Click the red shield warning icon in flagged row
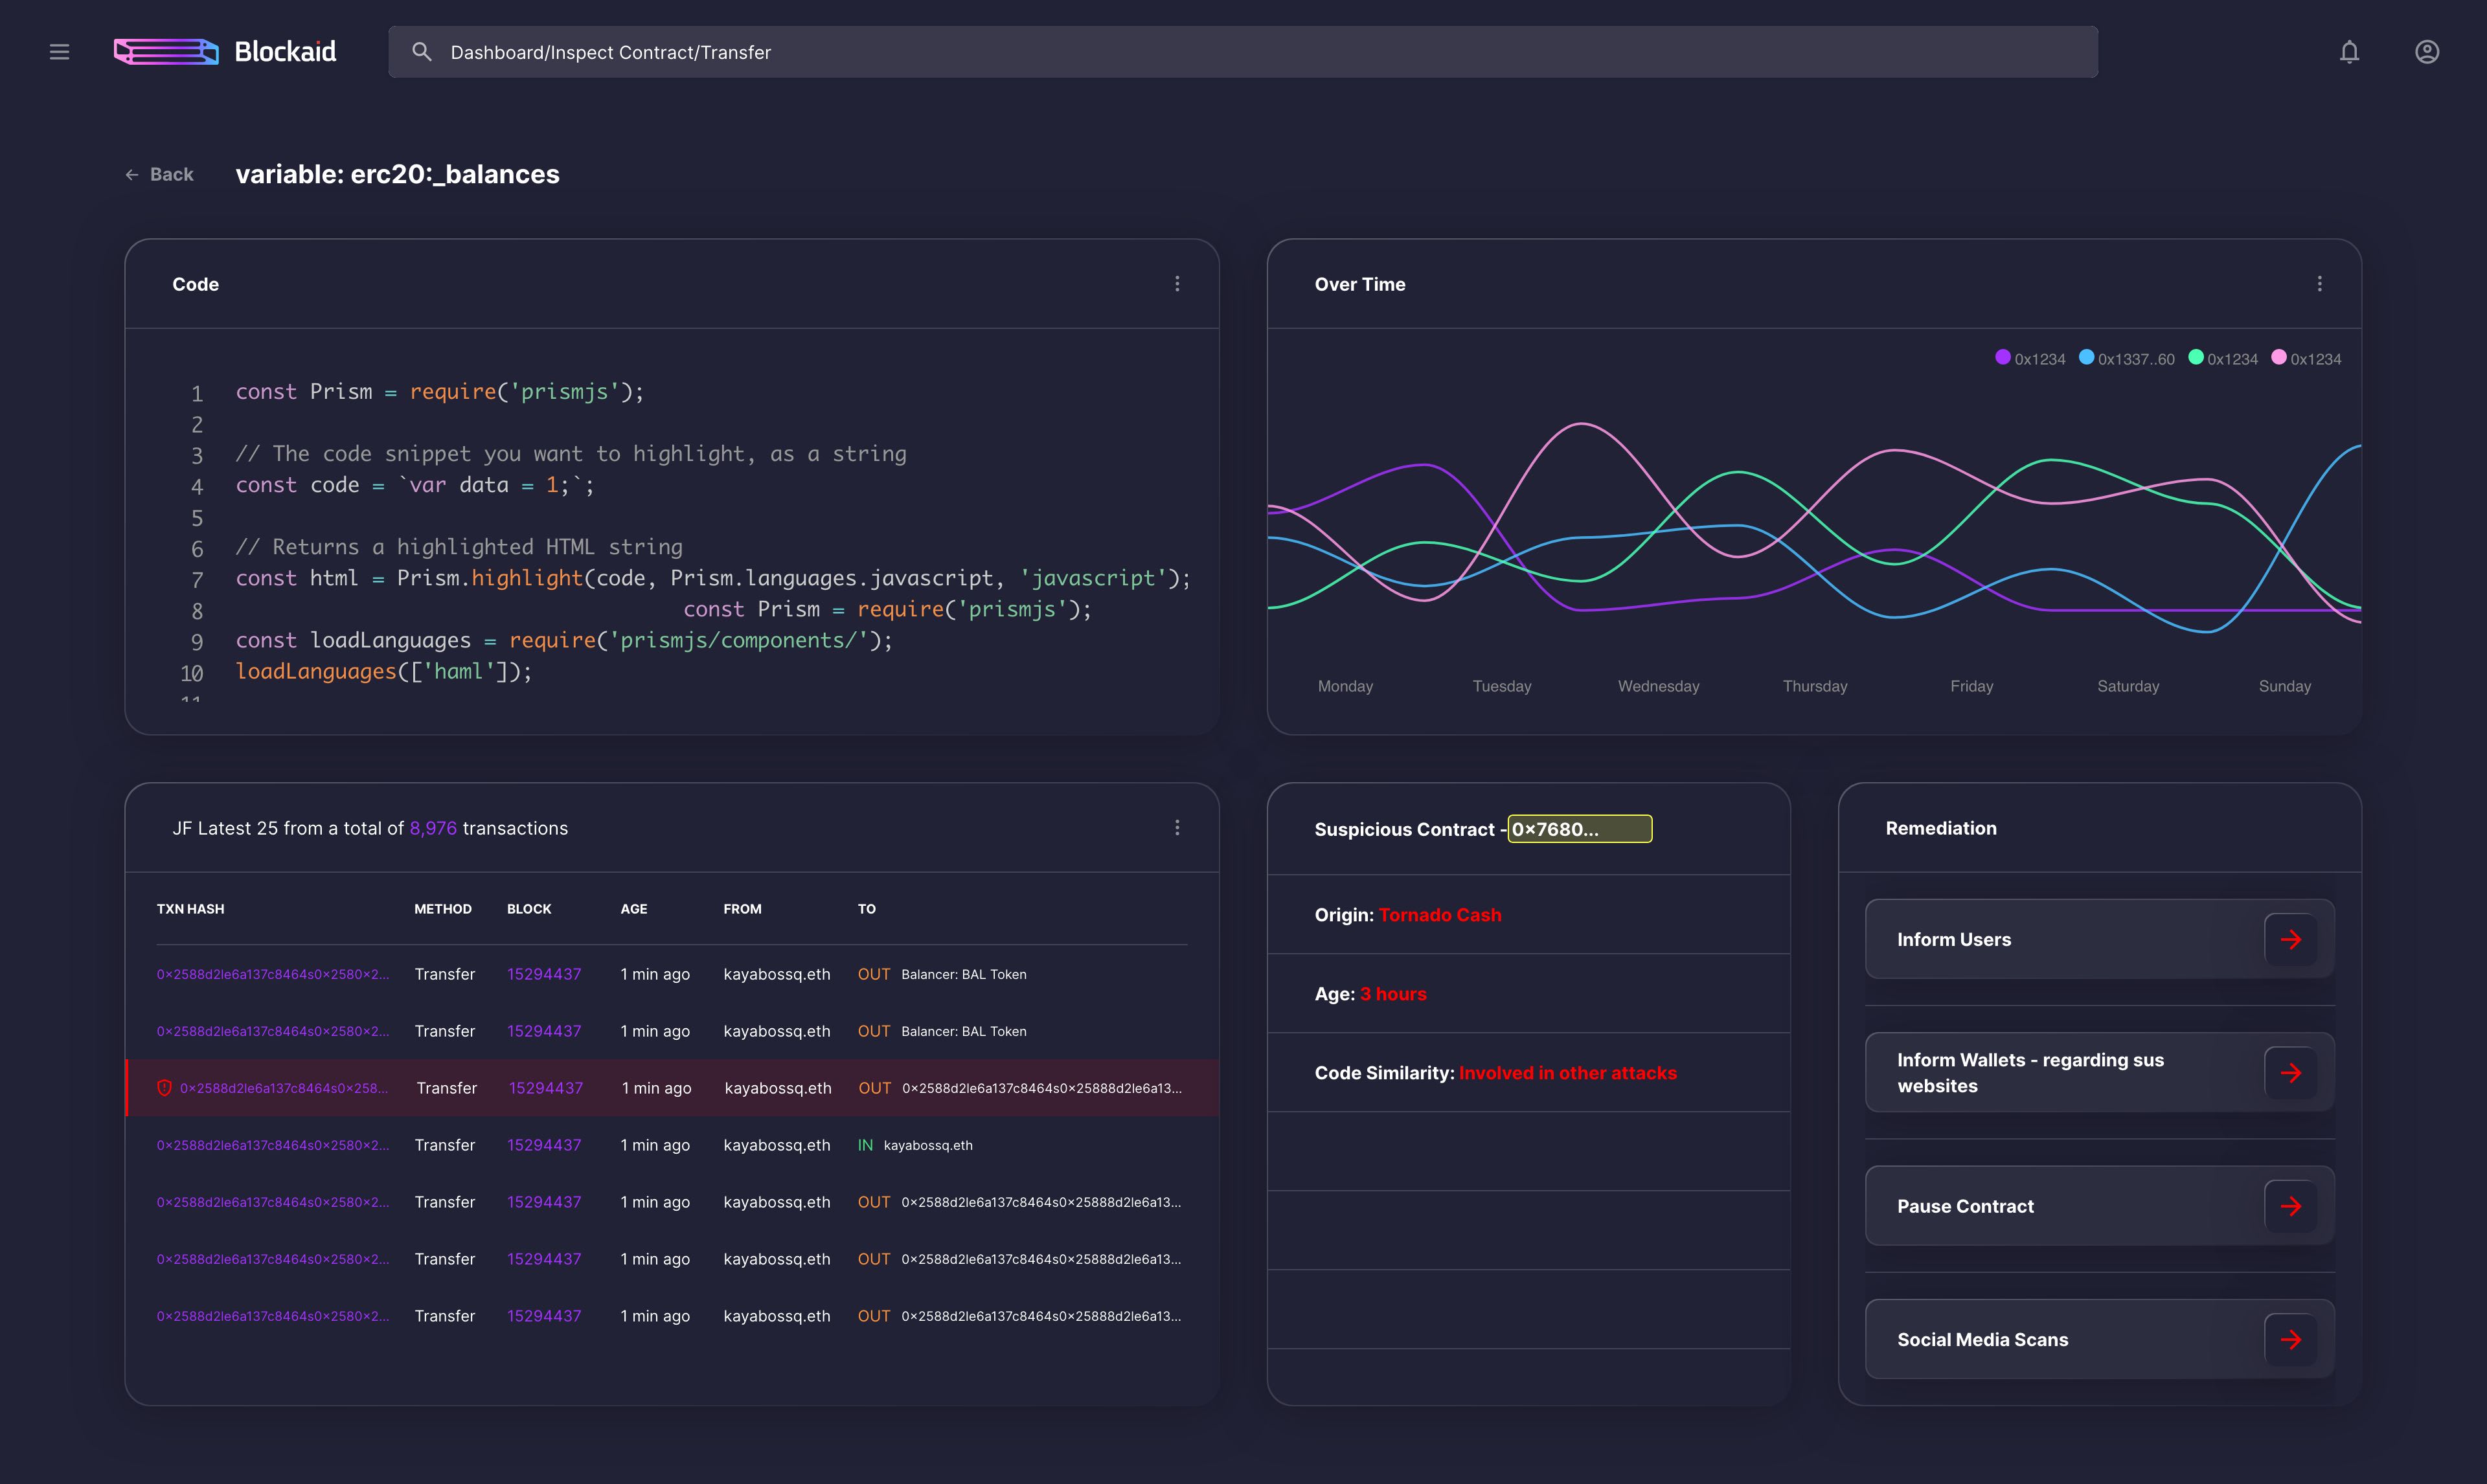The image size is (2487, 1484). pos(165,1088)
